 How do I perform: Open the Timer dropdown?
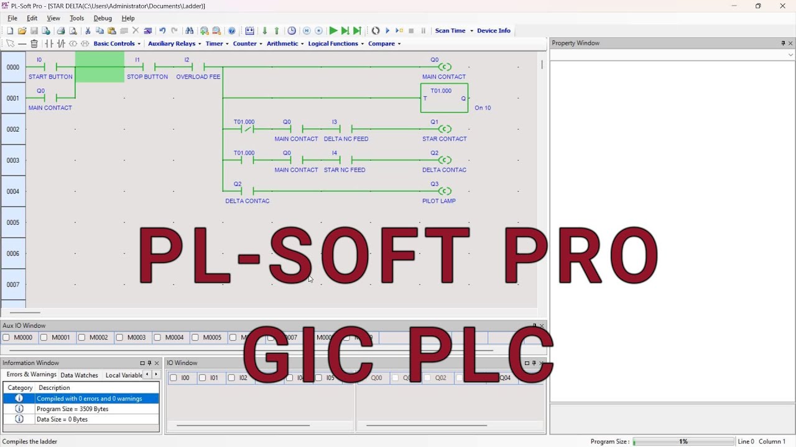coord(217,43)
